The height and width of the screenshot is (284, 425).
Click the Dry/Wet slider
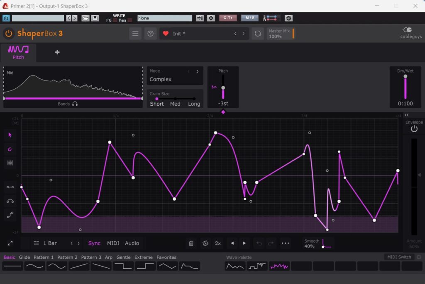click(x=405, y=87)
